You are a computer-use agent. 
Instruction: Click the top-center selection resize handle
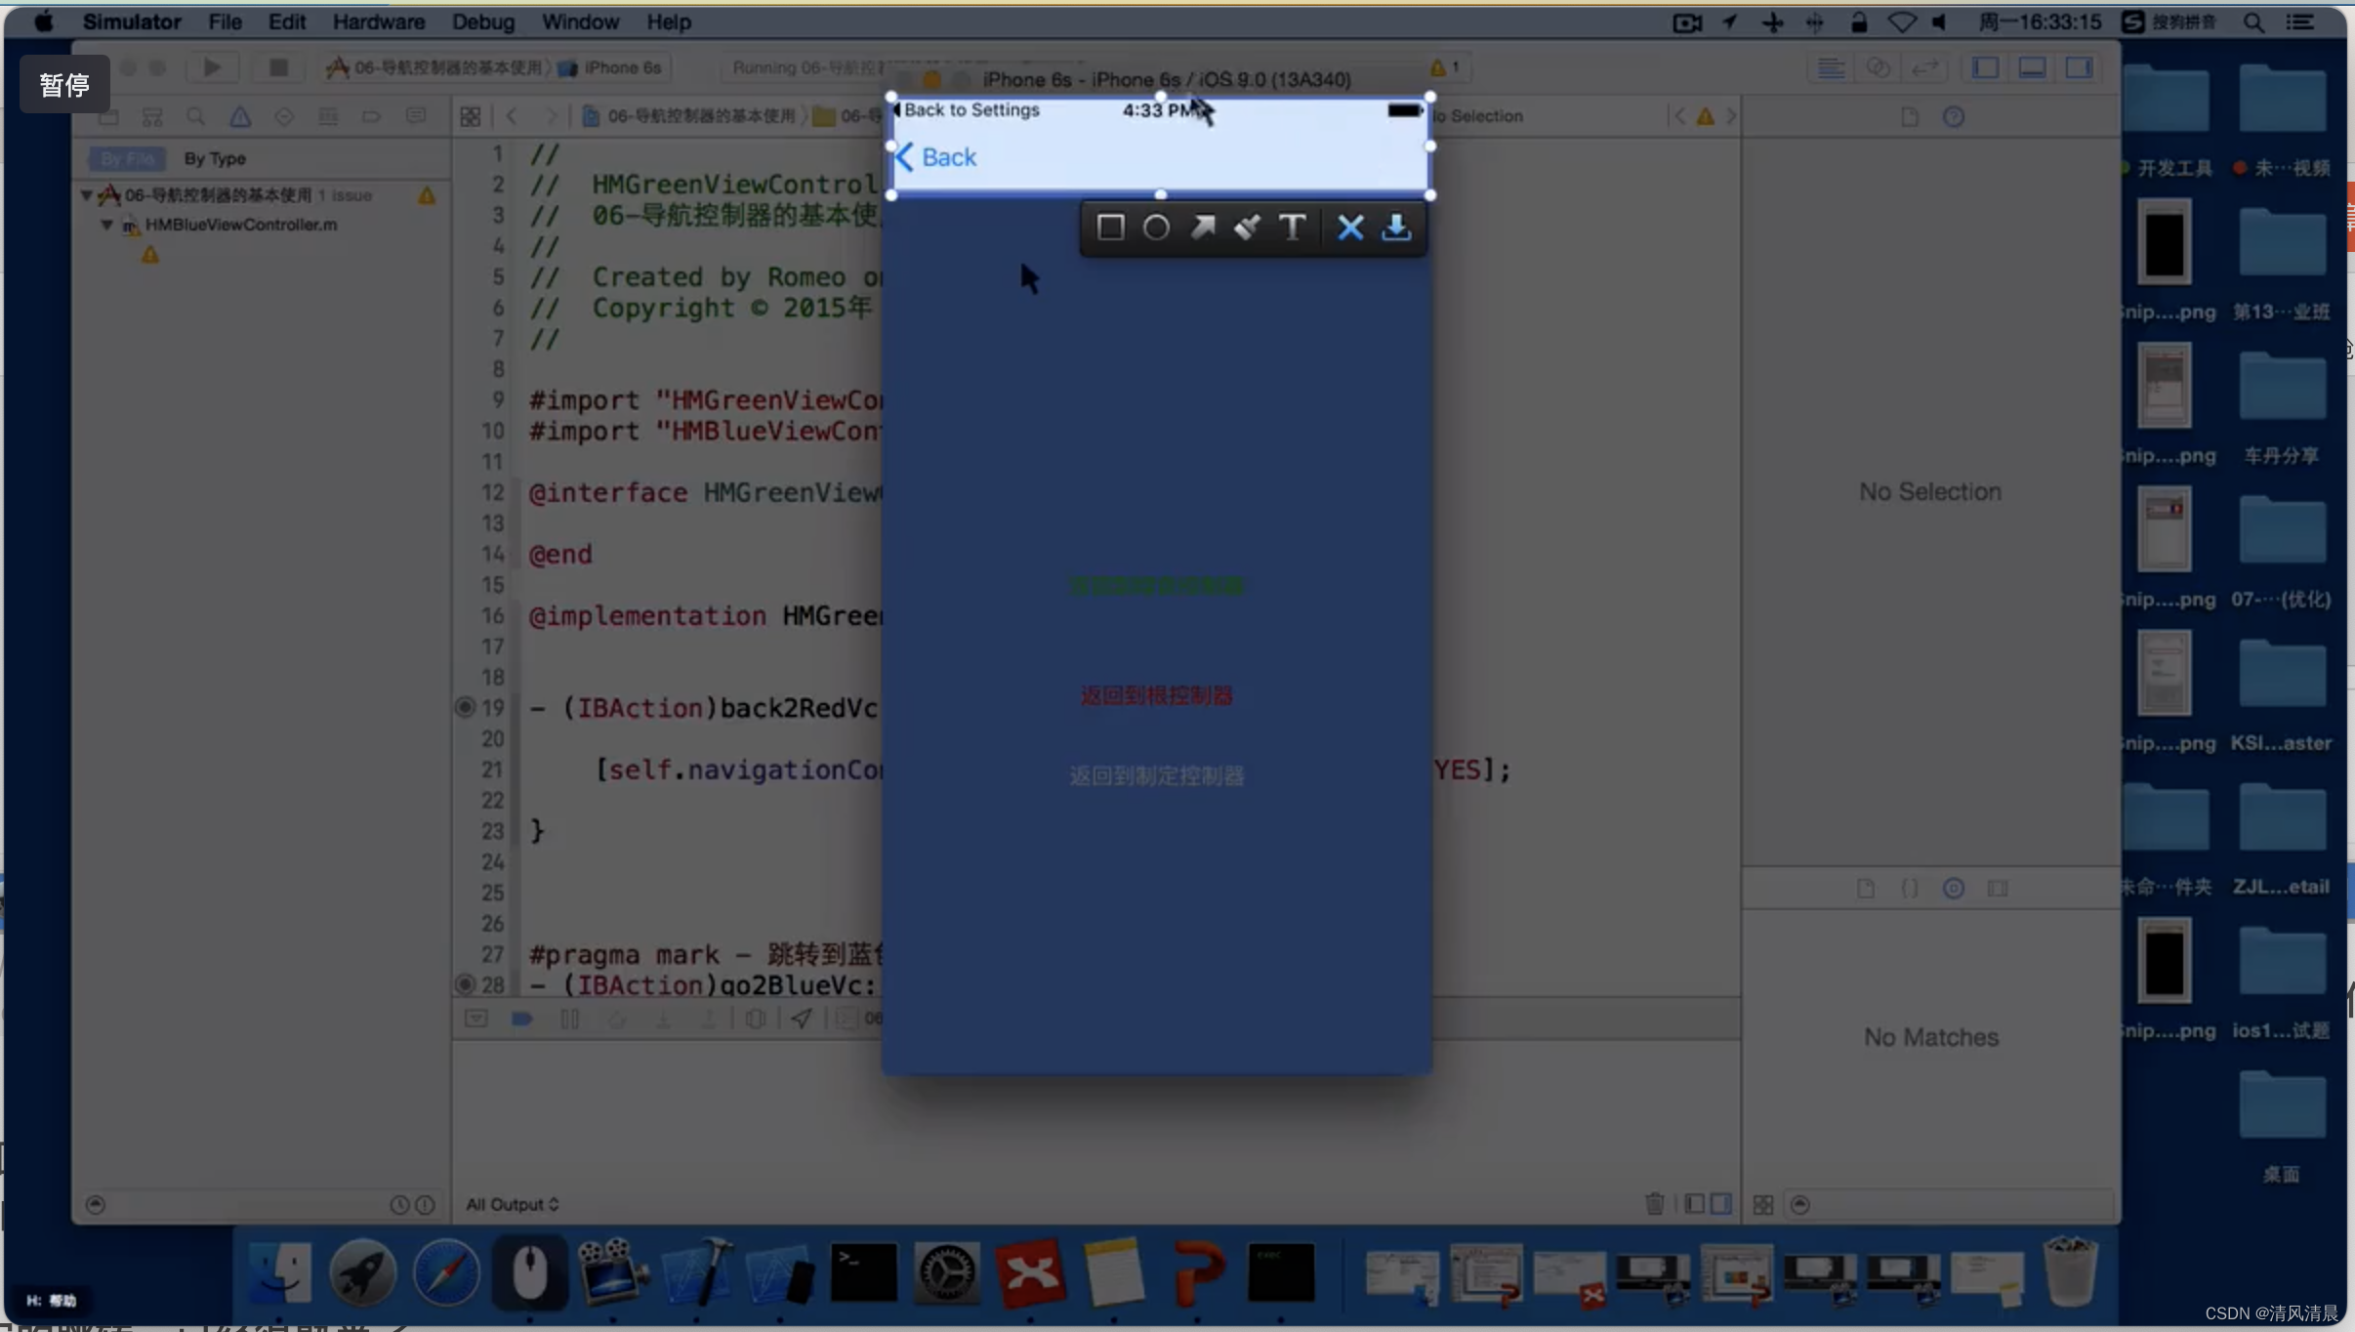click(x=1160, y=97)
